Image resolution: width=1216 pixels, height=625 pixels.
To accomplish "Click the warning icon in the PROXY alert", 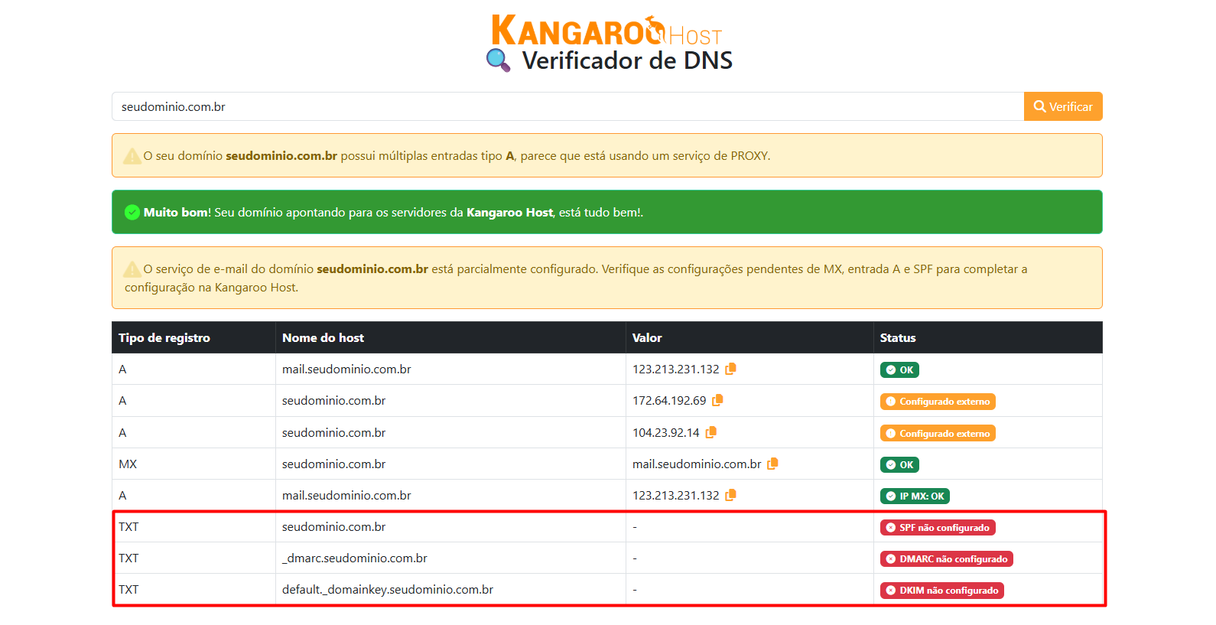I will pos(132,156).
